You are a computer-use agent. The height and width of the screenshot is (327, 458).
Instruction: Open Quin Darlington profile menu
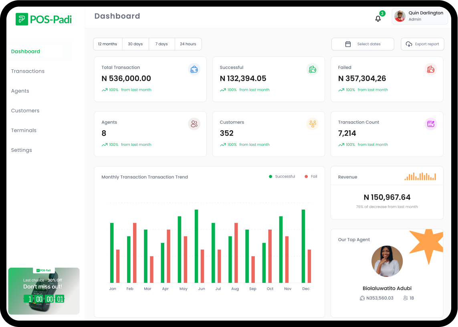[420, 16]
